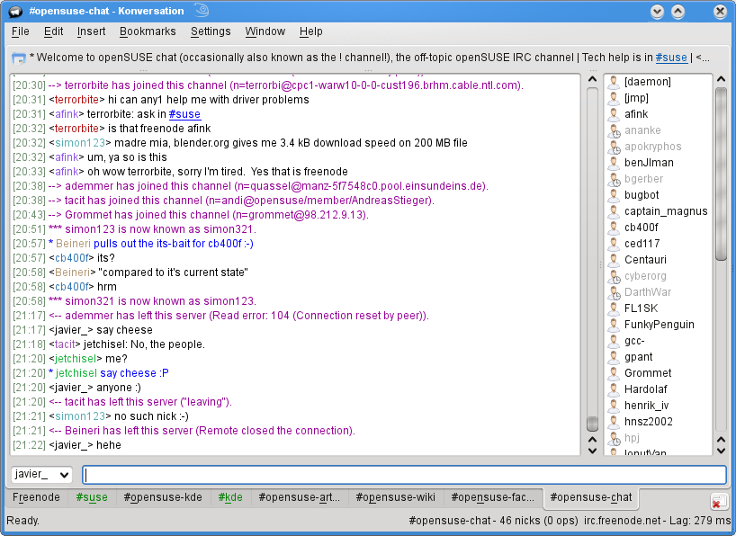This screenshot has height=536, width=736.
Task: Click DarthWar's dimmed user icon
Action: pos(615,291)
